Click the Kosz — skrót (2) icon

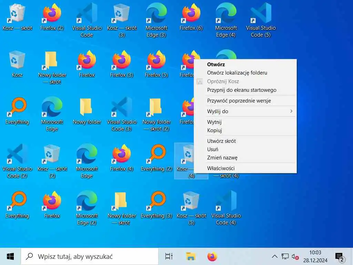coord(52,161)
